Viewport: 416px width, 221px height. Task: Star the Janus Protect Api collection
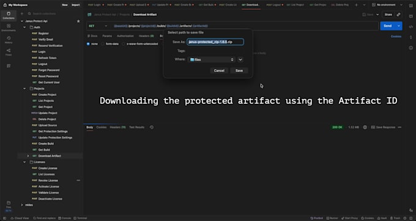pyautogui.click(x=78, y=21)
